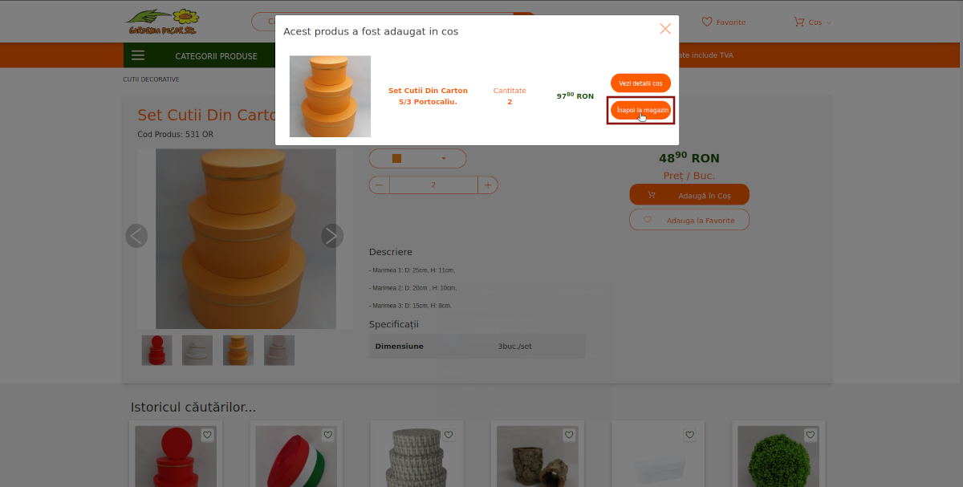963x487 pixels.
Task: Select the red box set thumbnail
Action: tap(156, 351)
